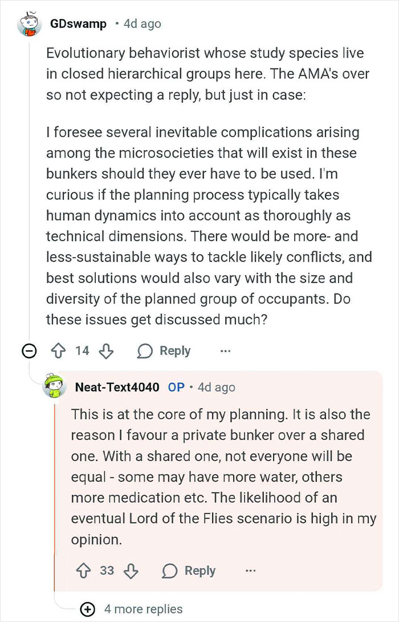The width and height of the screenshot is (399, 622).
Task: Open Neat-Text4040's user profile
Action: pos(117,387)
